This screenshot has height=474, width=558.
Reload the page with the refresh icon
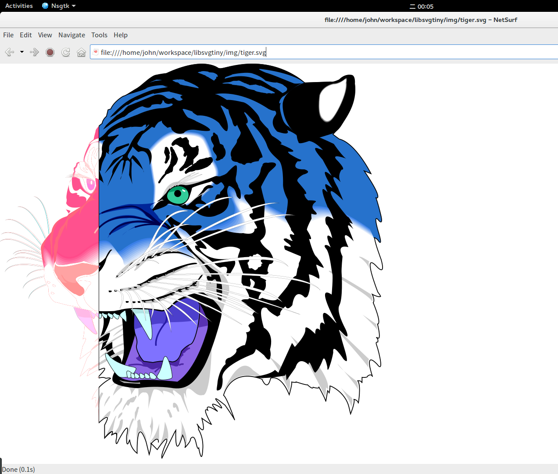click(66, 53)
